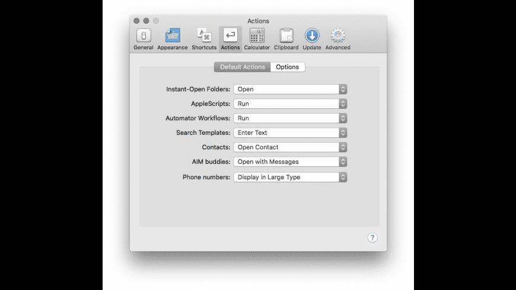Screen dimensions: 516x290
Task: Open the Advanced preferences gear
Action: (337, 39)
